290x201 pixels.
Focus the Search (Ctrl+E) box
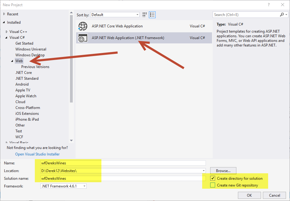[247, 14]
